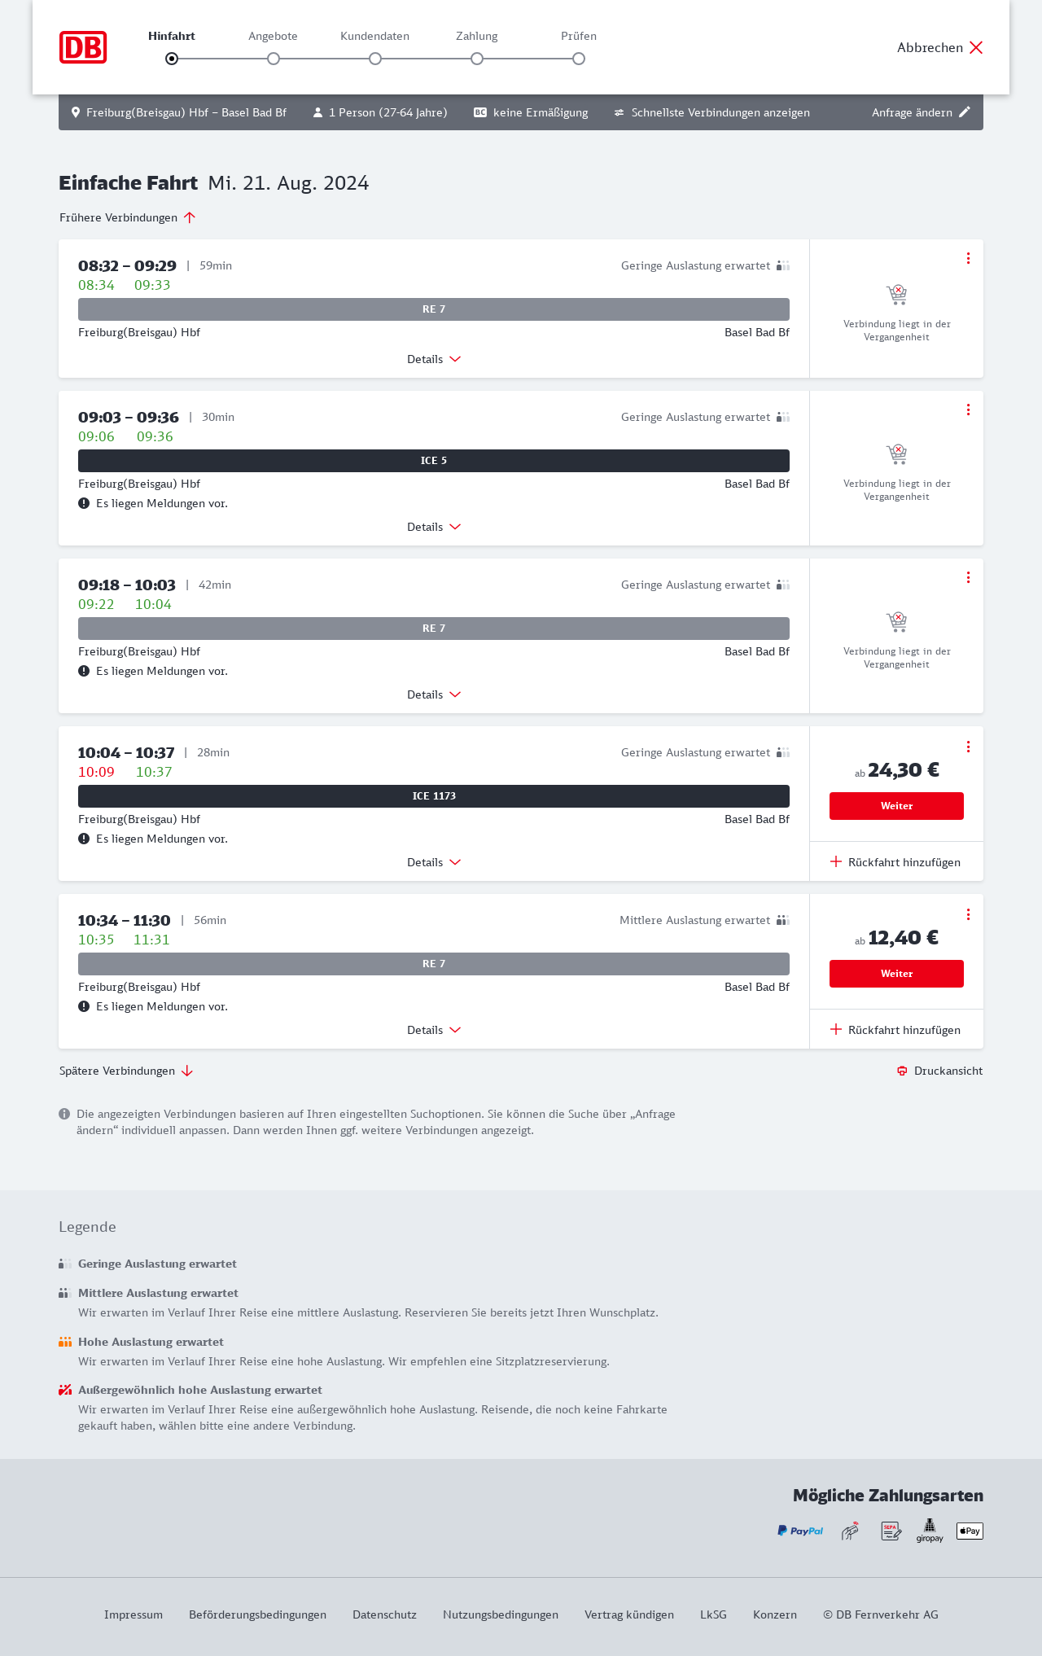Viewport: 1042px width, 1656px height.
Task: Click Weiter for the 24,30 € fare
Action: coord(896,806)
